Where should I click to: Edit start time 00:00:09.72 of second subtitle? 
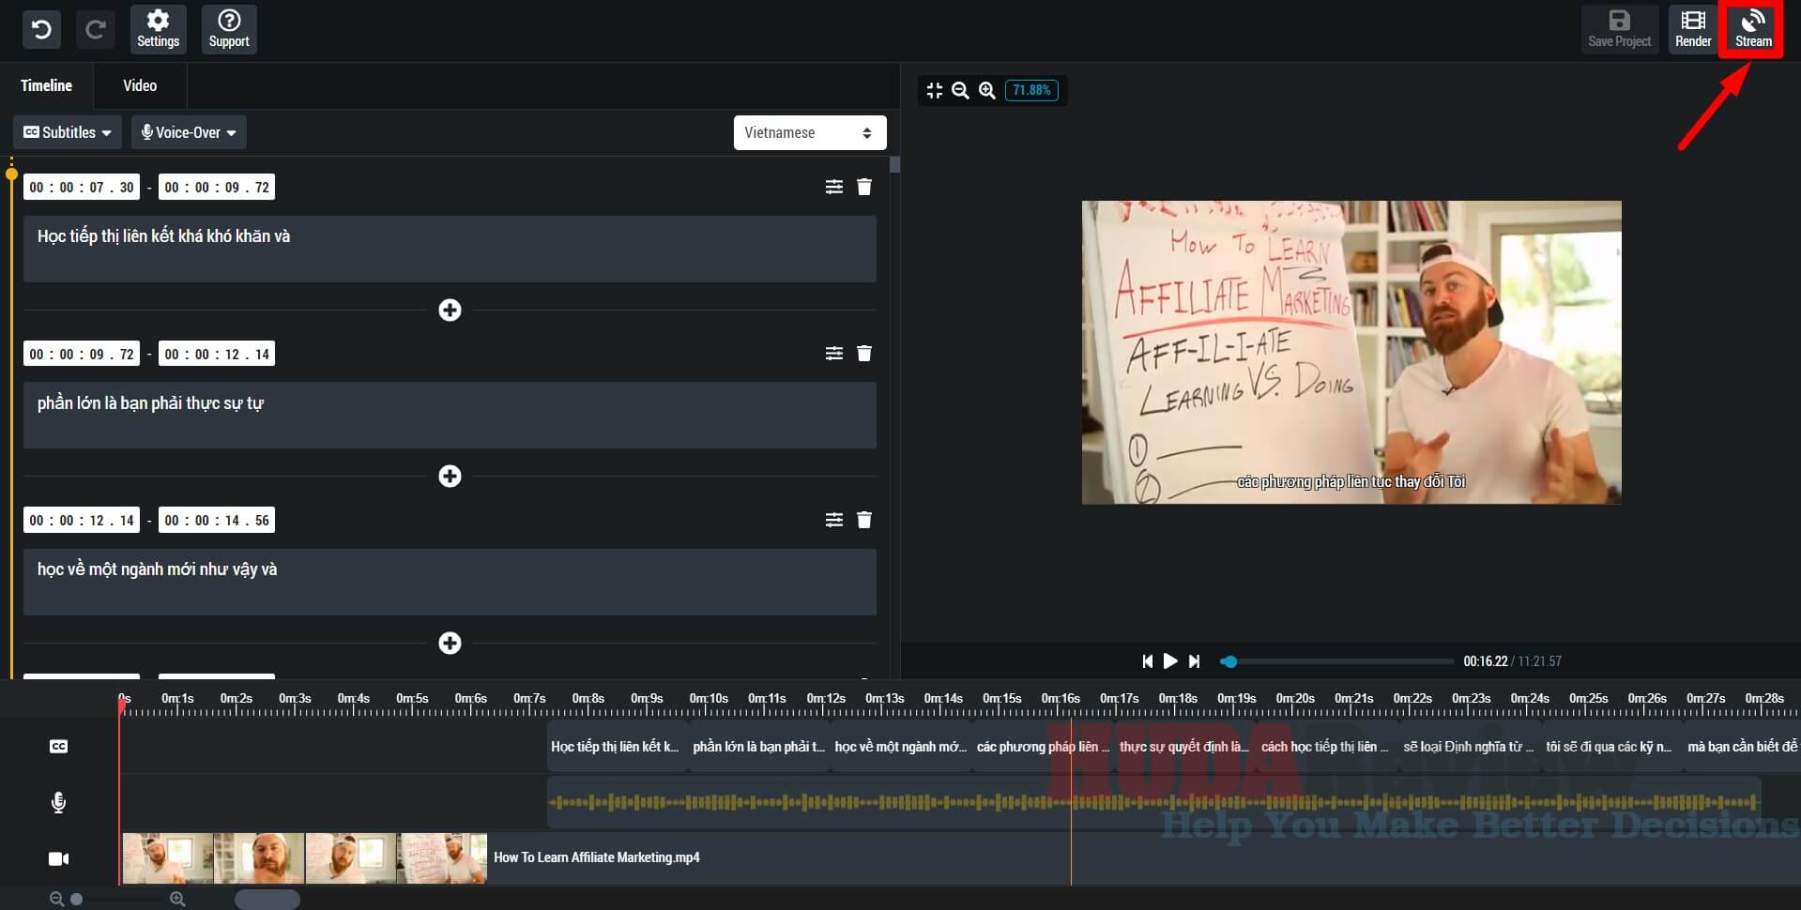coord(82,354)
